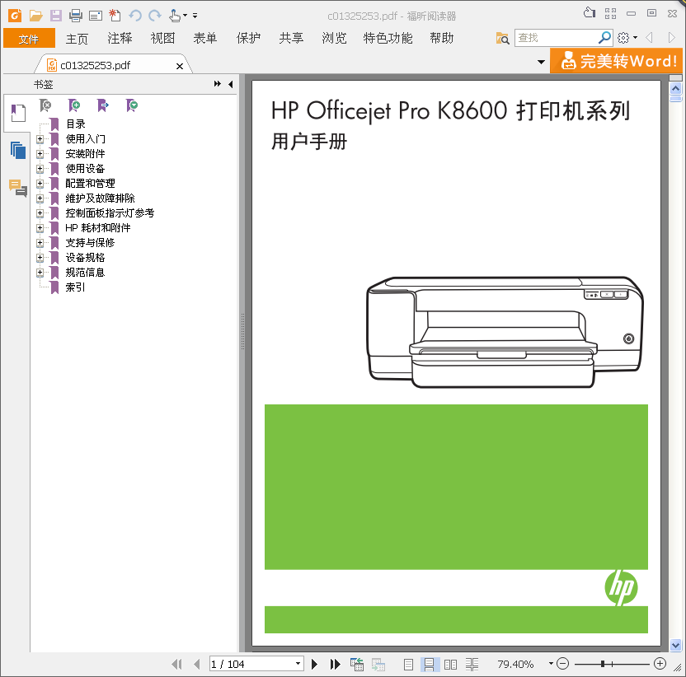Click the set bookmark destination icon

103,105
